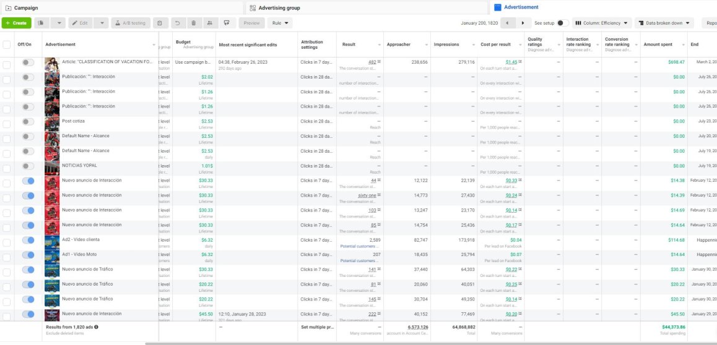Click the $45.50 budget value
This screenshot has height=345, width=717.
[206, 314]
